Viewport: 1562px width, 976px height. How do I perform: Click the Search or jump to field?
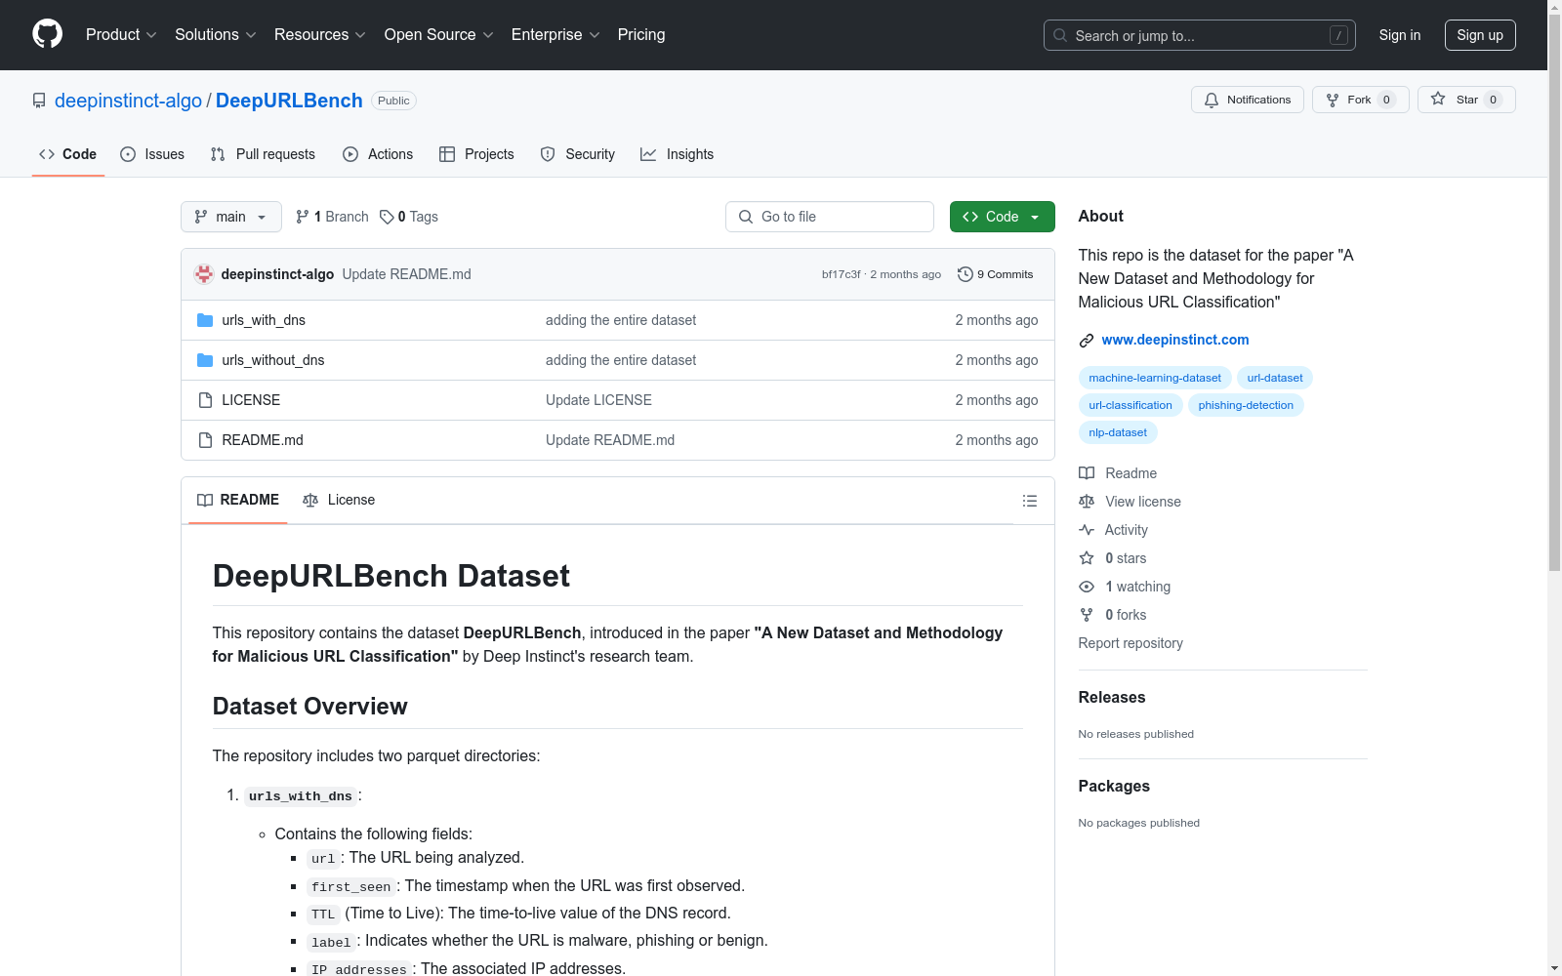(x=1200, y=35)
